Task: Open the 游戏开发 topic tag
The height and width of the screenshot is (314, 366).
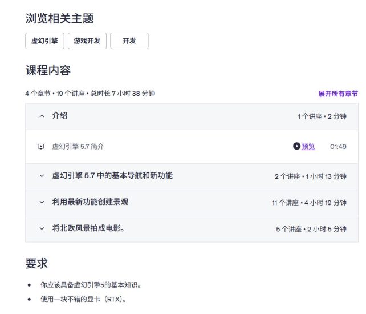Action: [87, 41]
